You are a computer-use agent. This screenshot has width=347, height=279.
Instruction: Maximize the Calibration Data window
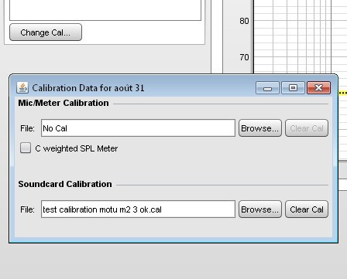tap(293, 88)
